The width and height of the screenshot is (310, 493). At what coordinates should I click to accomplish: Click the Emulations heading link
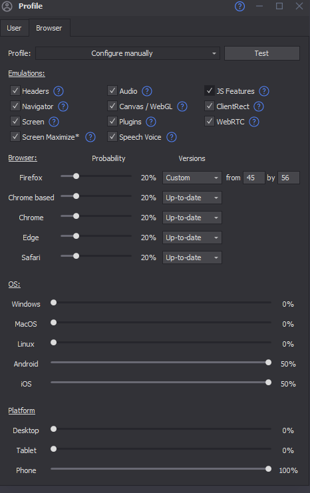[27, 73]
